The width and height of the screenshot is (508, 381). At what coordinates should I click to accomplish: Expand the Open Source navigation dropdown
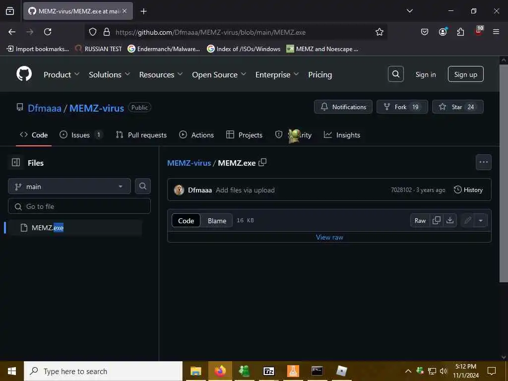click(219, 74)
